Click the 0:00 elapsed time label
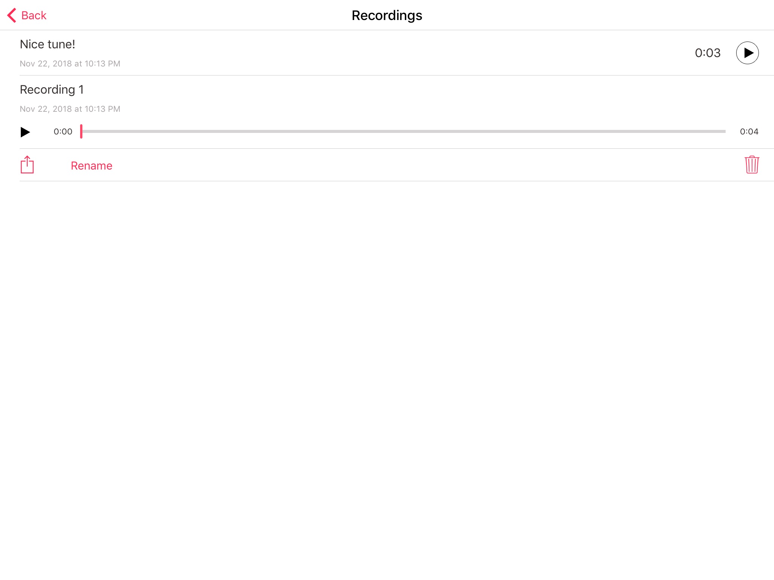 [x=63, y=132]
